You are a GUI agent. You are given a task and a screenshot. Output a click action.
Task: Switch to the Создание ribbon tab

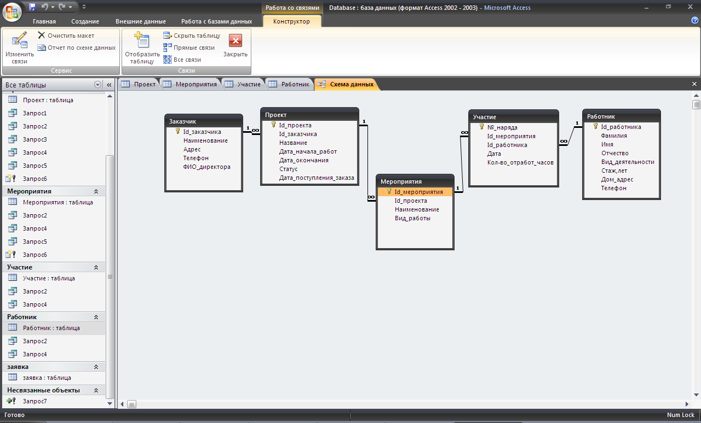pyautogui.click(x=85, y=21)
